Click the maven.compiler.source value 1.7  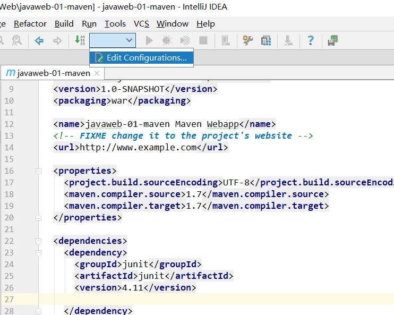click(x=194, y=194)
